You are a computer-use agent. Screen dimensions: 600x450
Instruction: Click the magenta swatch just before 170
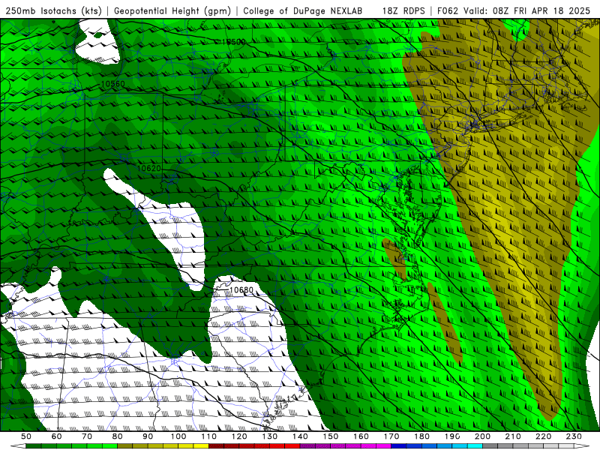click(383, 446)
